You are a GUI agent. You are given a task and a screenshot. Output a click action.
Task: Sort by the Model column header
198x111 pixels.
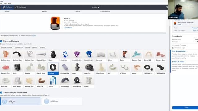[x=45, y=12]
